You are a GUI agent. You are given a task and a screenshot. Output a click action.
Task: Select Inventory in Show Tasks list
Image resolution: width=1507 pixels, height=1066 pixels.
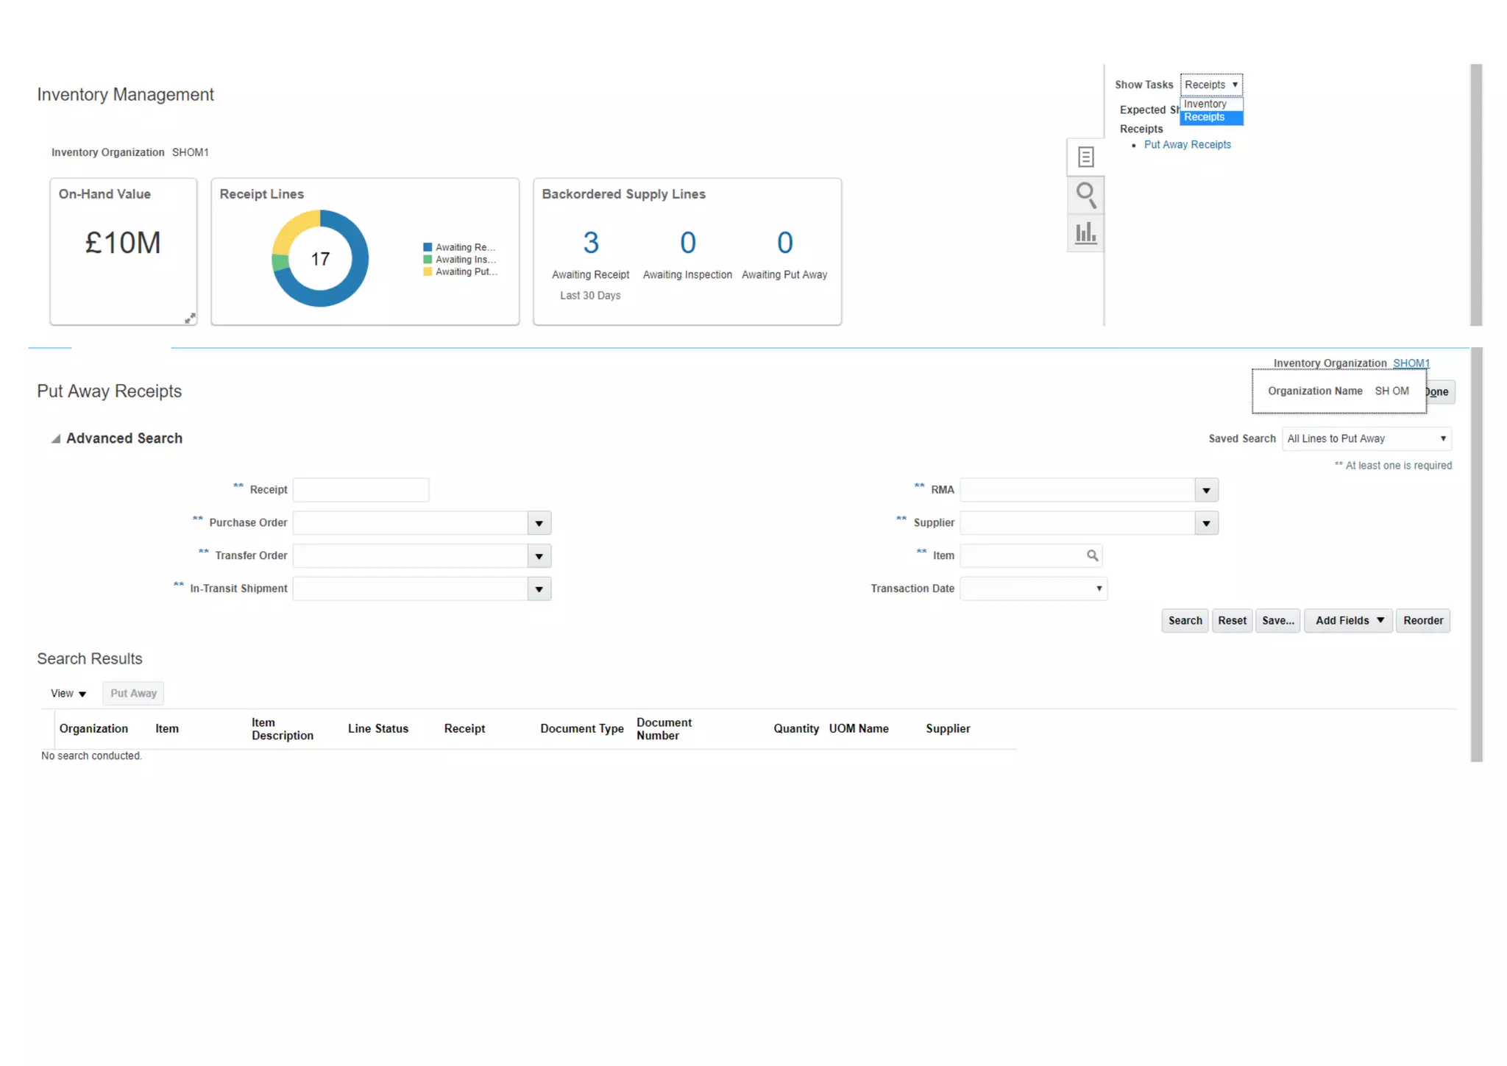tap(1205, 104)
